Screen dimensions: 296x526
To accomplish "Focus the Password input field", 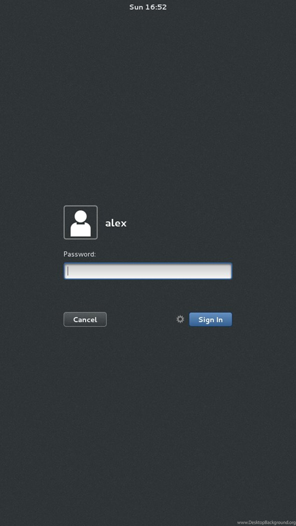I will click(x=147, y=271).
